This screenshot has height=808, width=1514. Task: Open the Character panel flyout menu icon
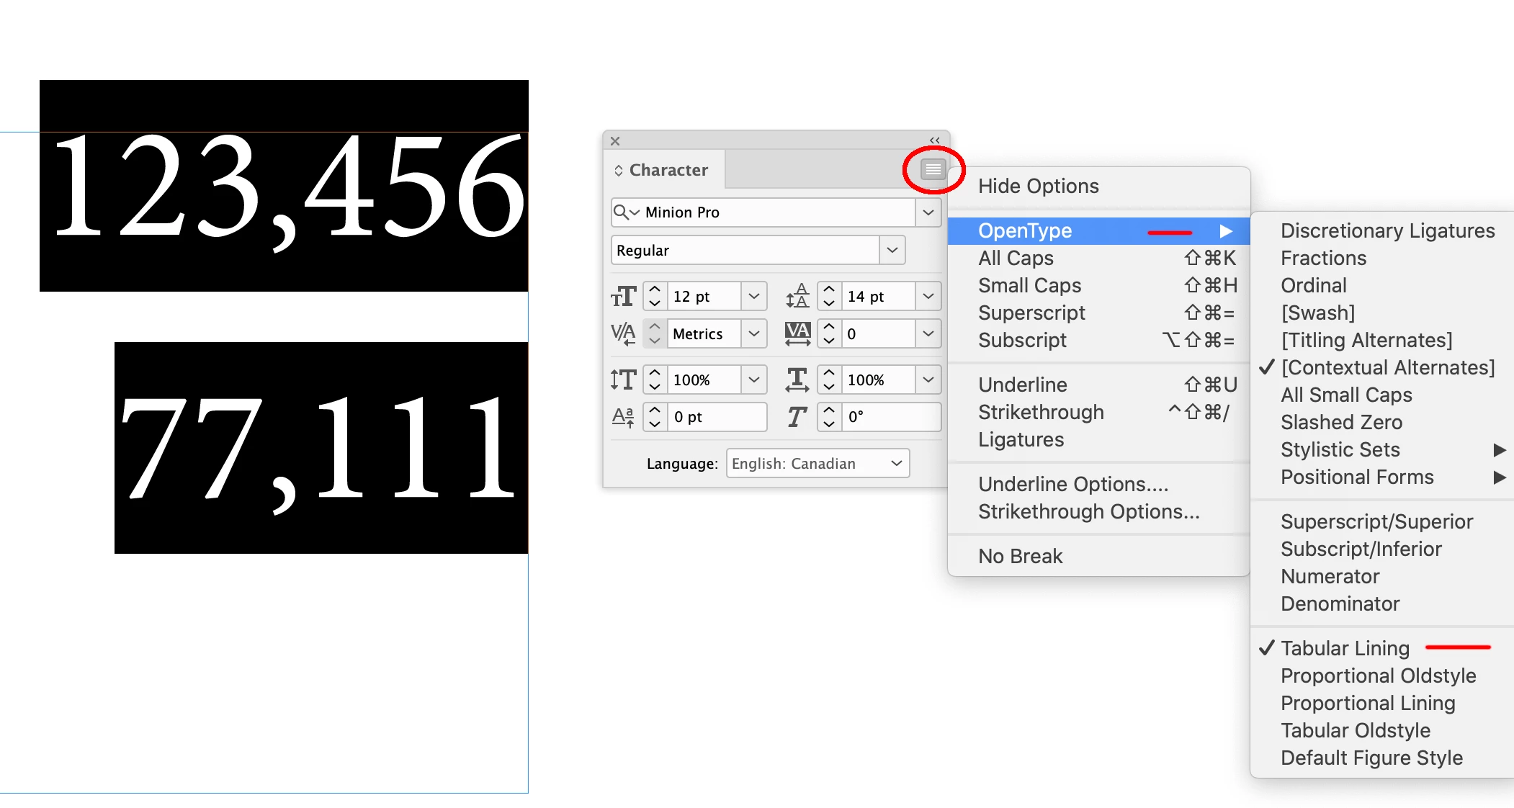[933, 169]
